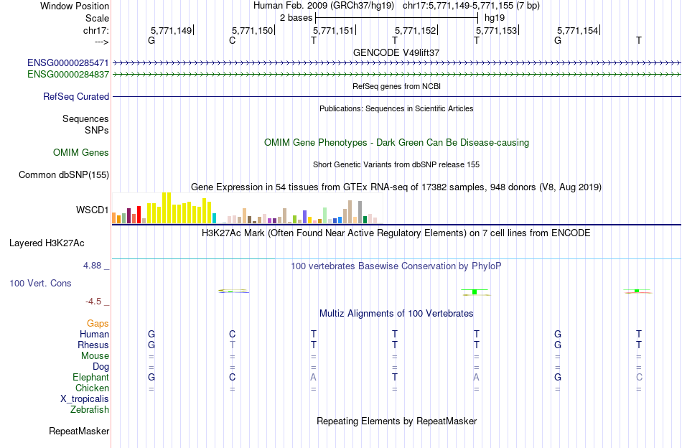Click the Human Feb. 2009 (GRCh37/hg19) assembly text
Screen dimensions: 682x448
point(324,6)
